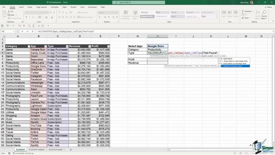Click the Conditional Formatting icon
Screen dimensions: 275x155
(125, 12)
